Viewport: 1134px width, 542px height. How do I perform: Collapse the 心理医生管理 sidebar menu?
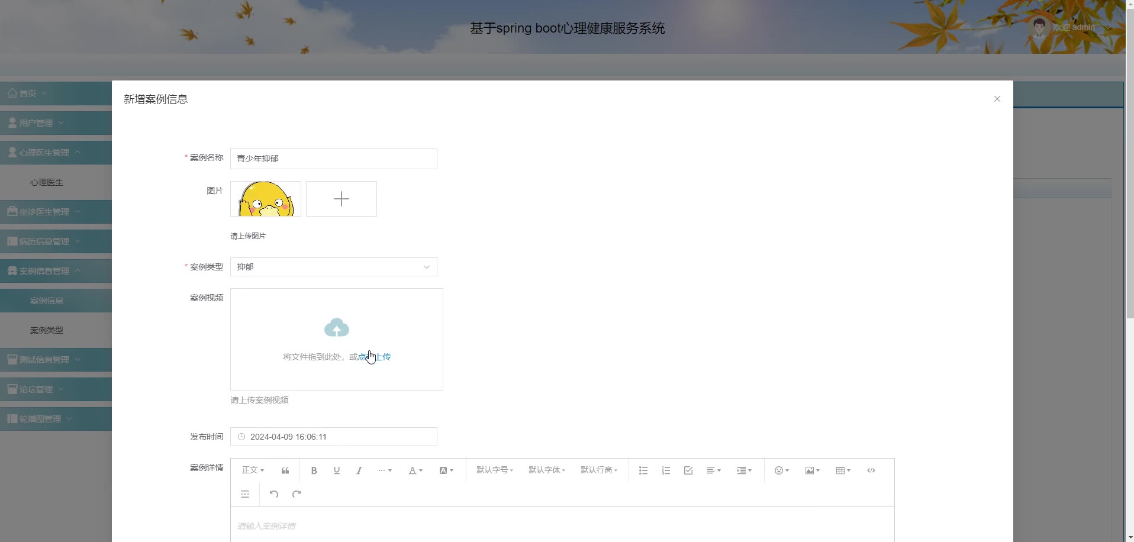[x=56, y=153]
